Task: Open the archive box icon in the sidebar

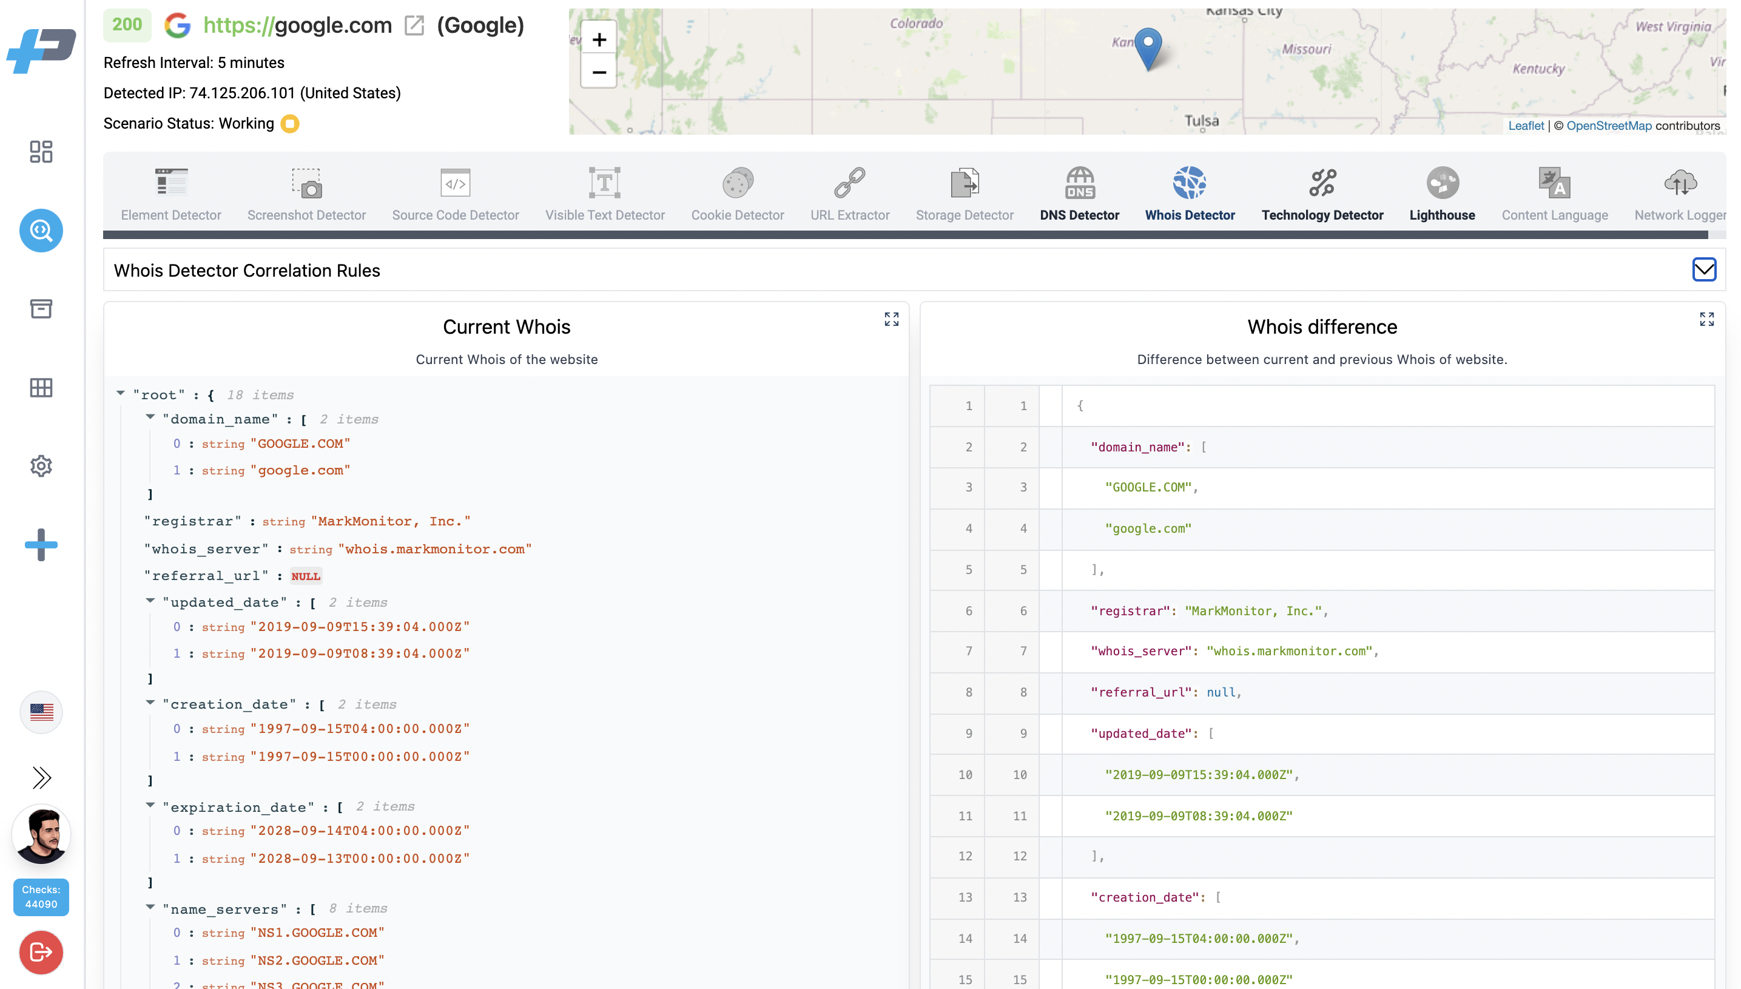Action: pos(41,308)
